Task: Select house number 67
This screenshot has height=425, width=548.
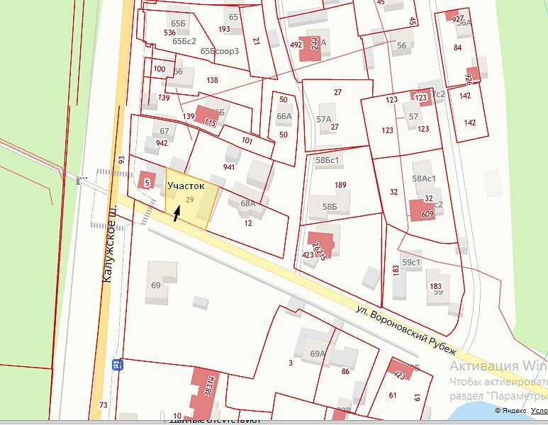Action: click(x=164, y=131)
